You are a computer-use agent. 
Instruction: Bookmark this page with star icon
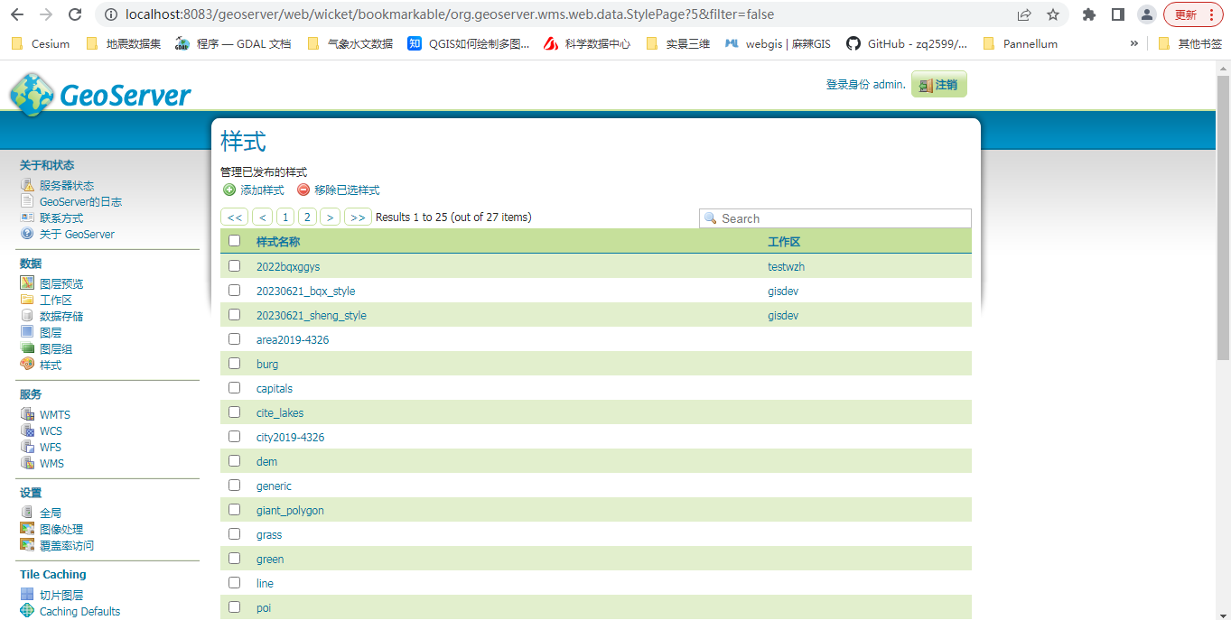click(x=1053, y=14)
